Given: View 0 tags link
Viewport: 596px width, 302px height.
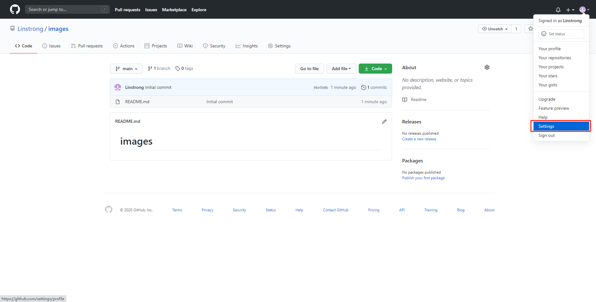Looking at the screenshot, I should 184,69.
